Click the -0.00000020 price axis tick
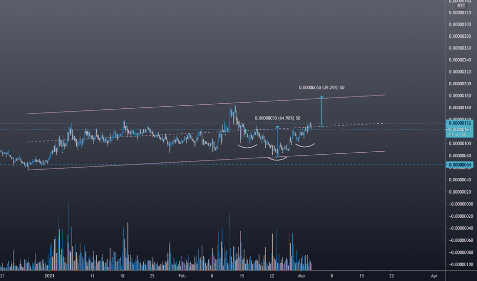The image size is (477, 281). [460, 216]
